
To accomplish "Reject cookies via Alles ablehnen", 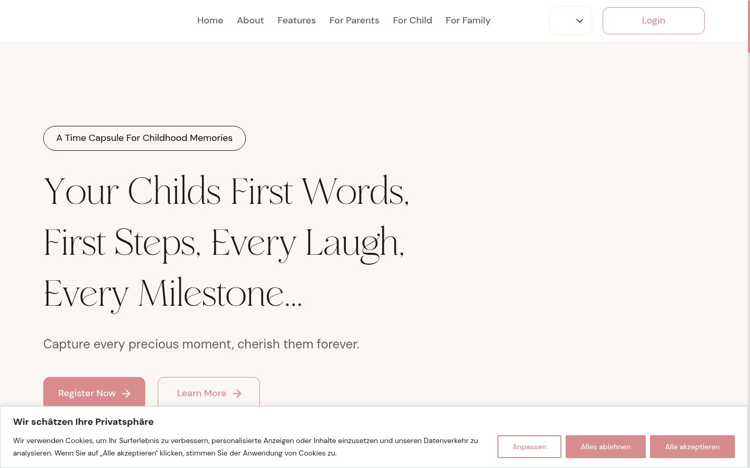I will [x=605, y=447].
